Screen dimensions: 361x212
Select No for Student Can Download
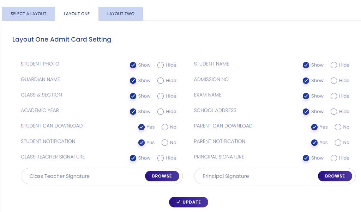tap(165, 127)
